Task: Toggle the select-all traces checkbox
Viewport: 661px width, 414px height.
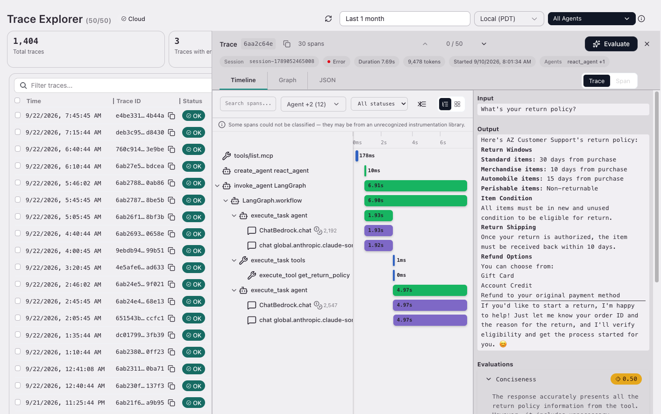Action: pos(17,100)
